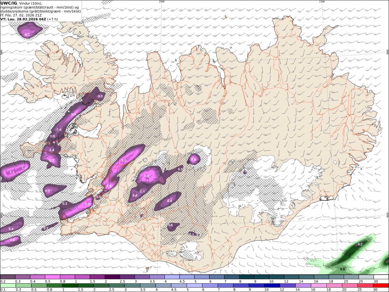Click the '15W' longitude label
This screenshot has height=292, width=389.
(x=322, y=2)
